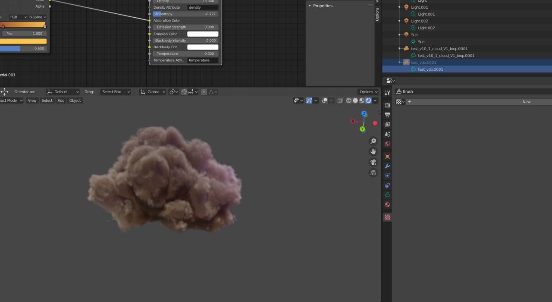Click the Light.001 light bulb object icon
Viewport: 552px width, 302px height.
tap(406, 7)
